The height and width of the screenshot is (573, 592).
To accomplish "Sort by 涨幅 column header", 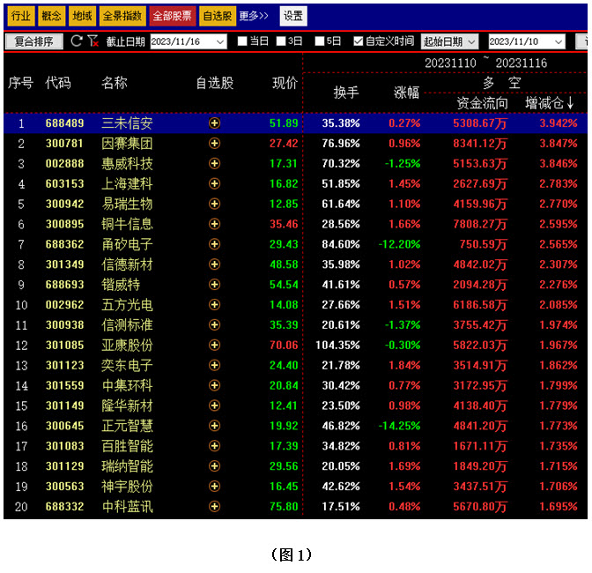I will [406, 93].
